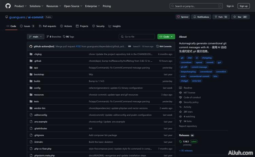Click the Notifications bell button
Screen dimensions: 255x157
coord(201,17)
